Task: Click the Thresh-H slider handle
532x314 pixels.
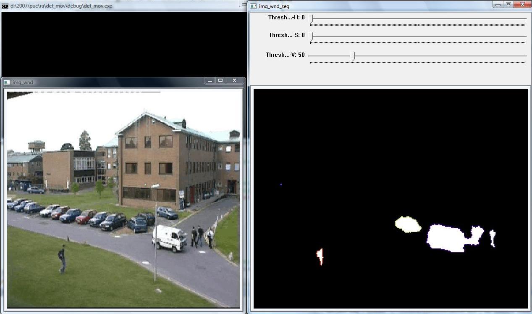Action: pos(312,18)
